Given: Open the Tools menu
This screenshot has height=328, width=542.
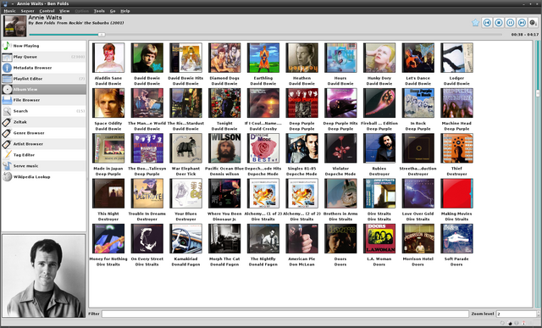Looking at the screenshot, I should 99,11.
